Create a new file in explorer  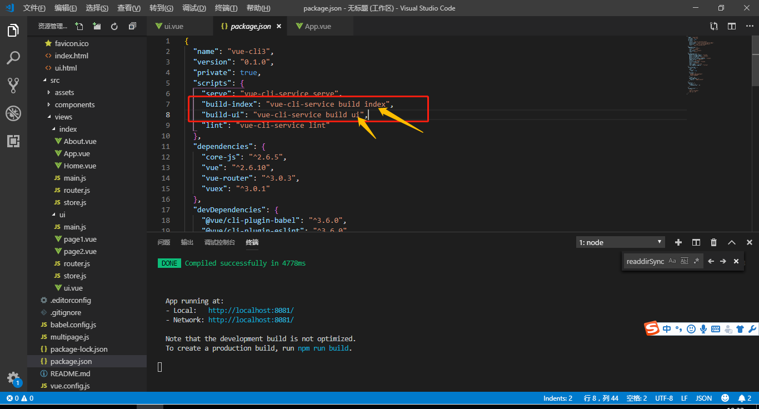pos(79,26)
